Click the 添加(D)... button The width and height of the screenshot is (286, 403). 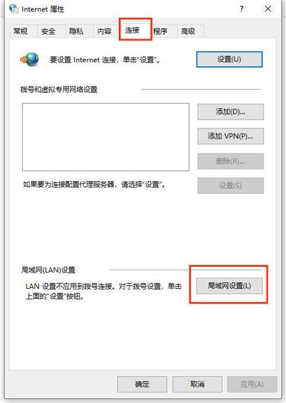pyautogui.click(x=230, y=112)
